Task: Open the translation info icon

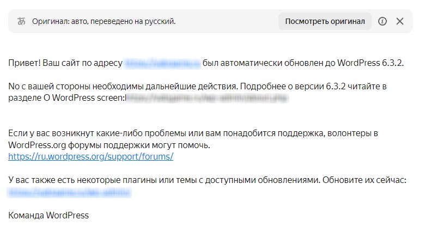Action: (x=383, y=21)
